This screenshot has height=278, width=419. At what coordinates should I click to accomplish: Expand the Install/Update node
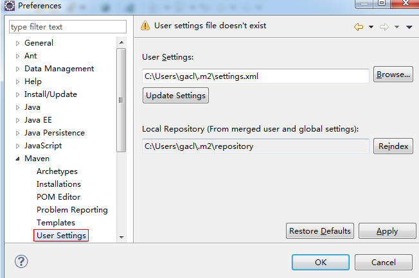[17, 94]
